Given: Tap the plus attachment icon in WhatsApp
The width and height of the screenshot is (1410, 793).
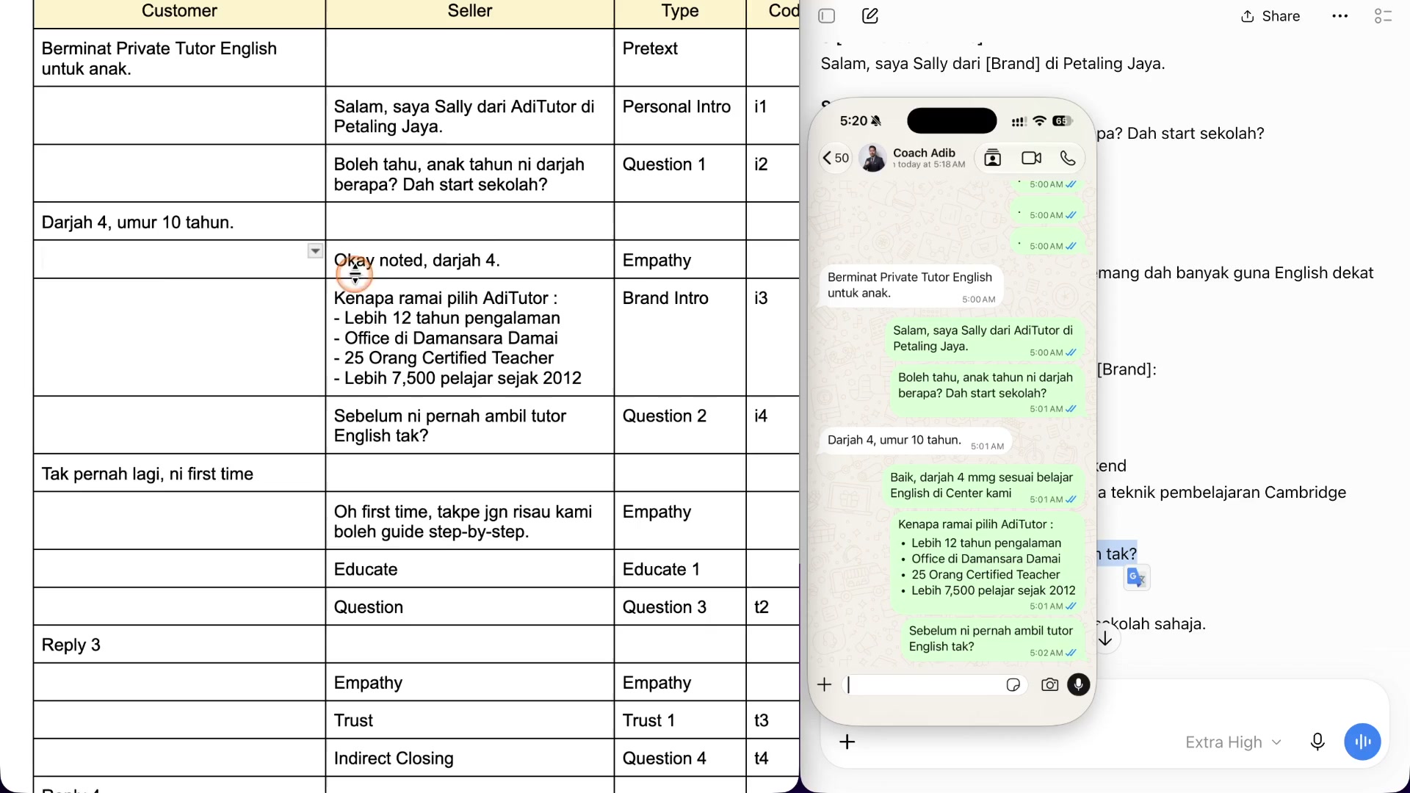Looking at the screenshot, I should 824,685.
